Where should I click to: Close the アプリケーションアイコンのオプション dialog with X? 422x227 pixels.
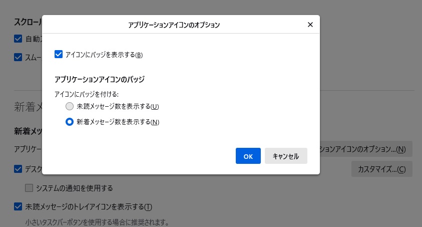coord(310,25)
